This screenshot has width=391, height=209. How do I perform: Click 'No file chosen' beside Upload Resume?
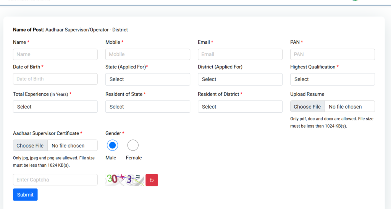345,107
